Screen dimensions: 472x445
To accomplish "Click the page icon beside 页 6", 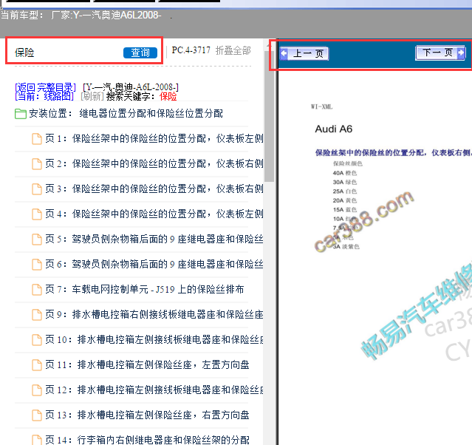I will (37, 265).
